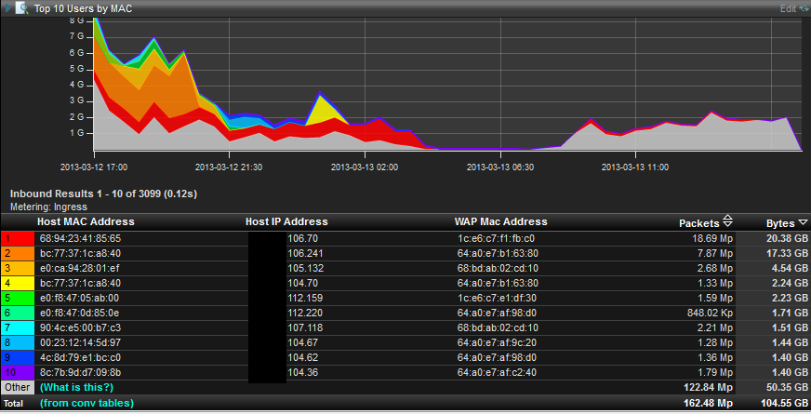The height and width of the screenshot is (414, 811).
Task: Click the refresh arrows icon beside Edit
Action: pos(804,8)
